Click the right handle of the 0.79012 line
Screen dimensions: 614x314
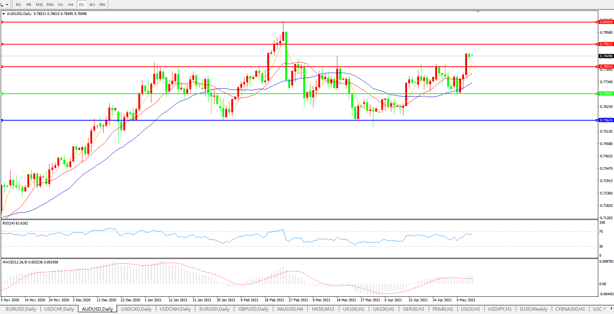click(597, 44)
